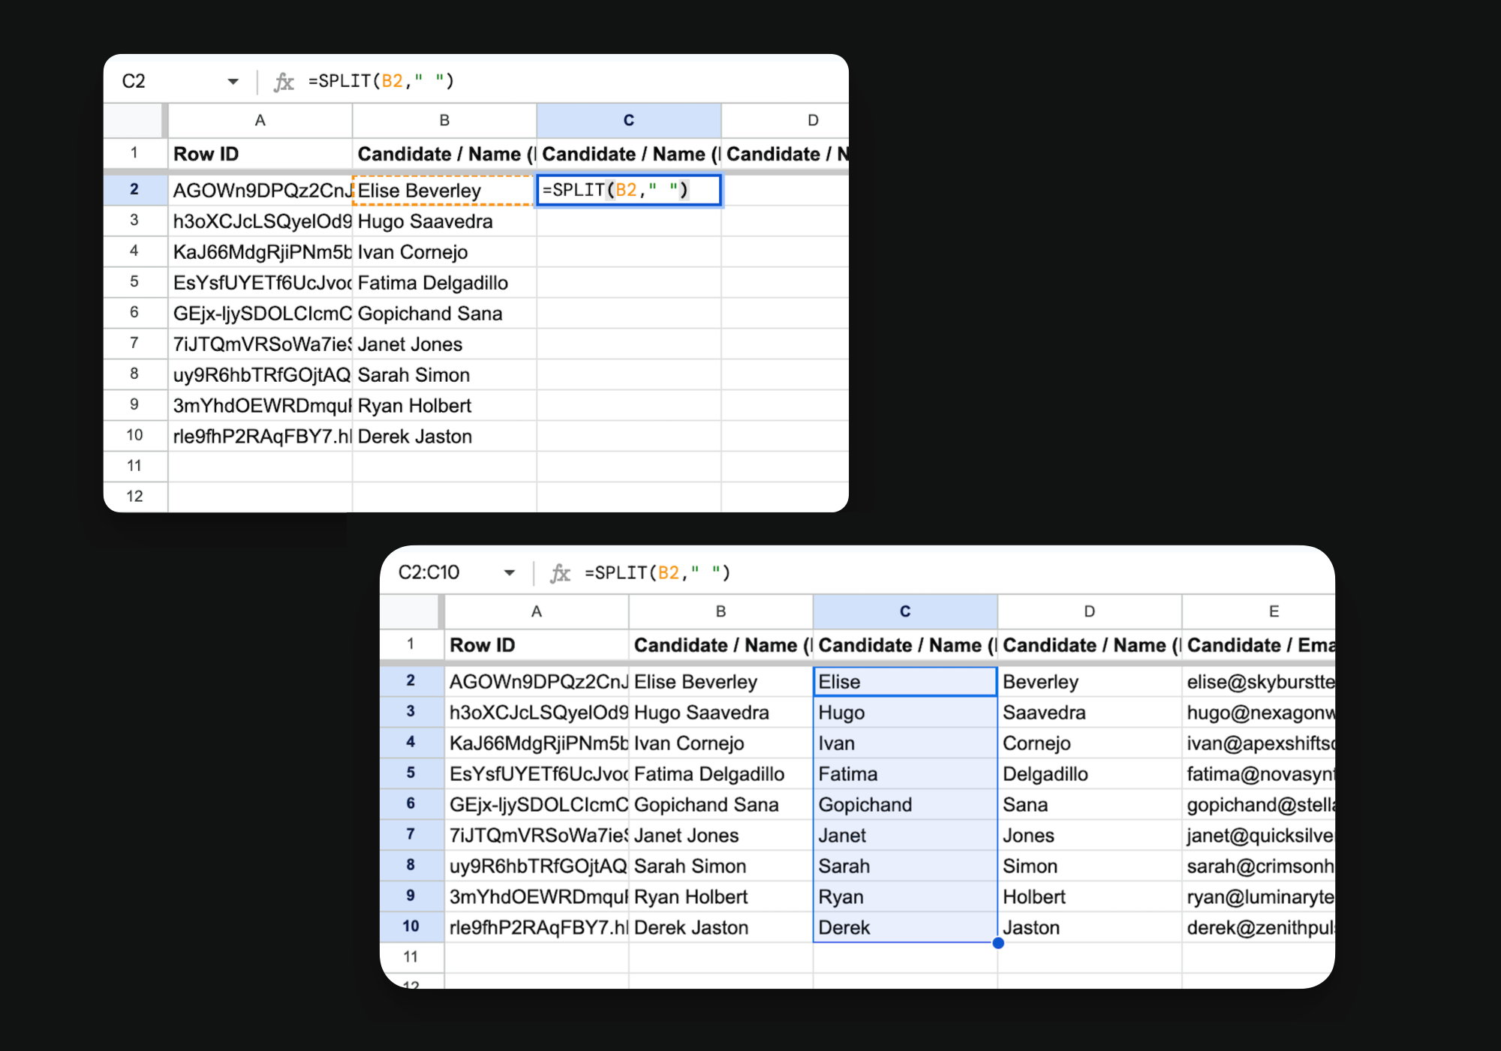Click cell 'Gopichand' in bottom sheet column C
Image resolution: width=1501 pixels, height=1051 pixels.
(905, 805)
